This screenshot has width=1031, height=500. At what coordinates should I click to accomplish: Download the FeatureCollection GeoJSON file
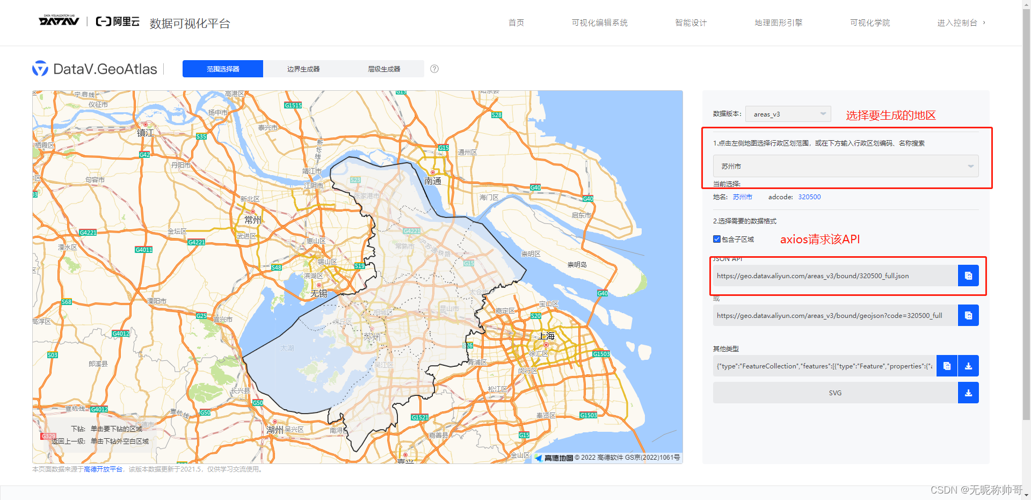point(968,366)
